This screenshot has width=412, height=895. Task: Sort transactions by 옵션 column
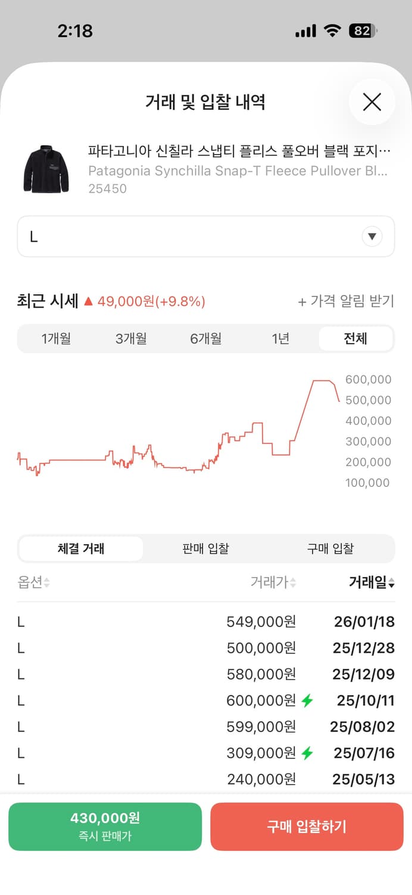31,582
